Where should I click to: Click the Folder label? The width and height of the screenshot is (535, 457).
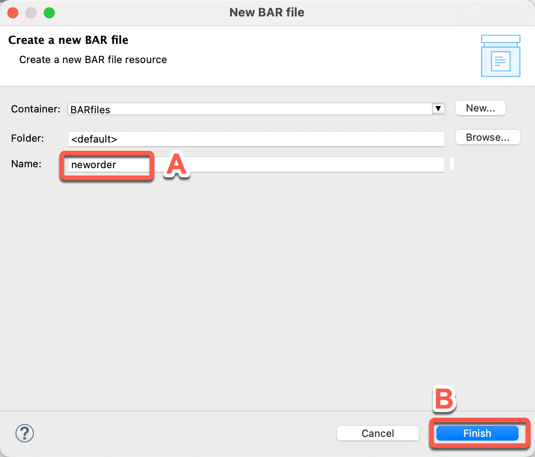[x=27, y=138]
